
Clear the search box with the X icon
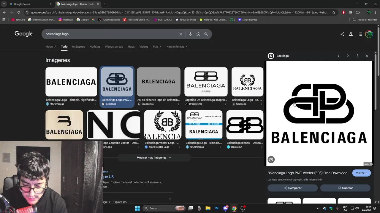(180, 34)
